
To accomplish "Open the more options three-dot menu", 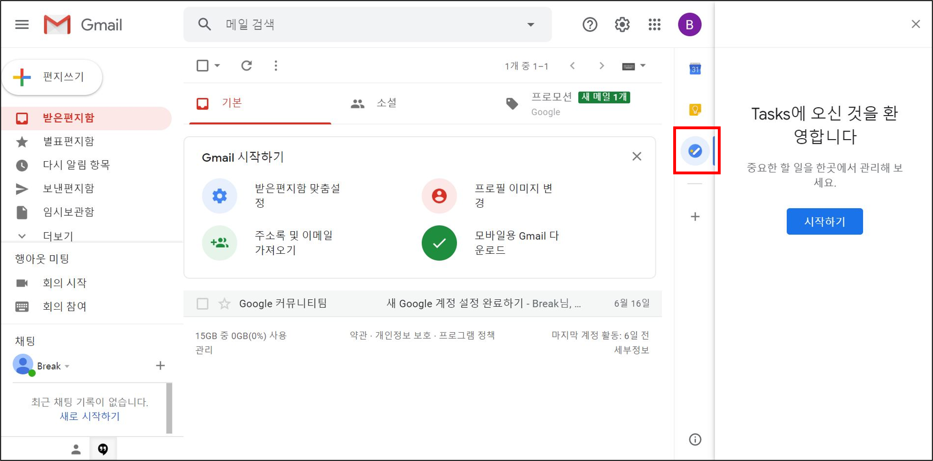I will click(x=276, y=66).
